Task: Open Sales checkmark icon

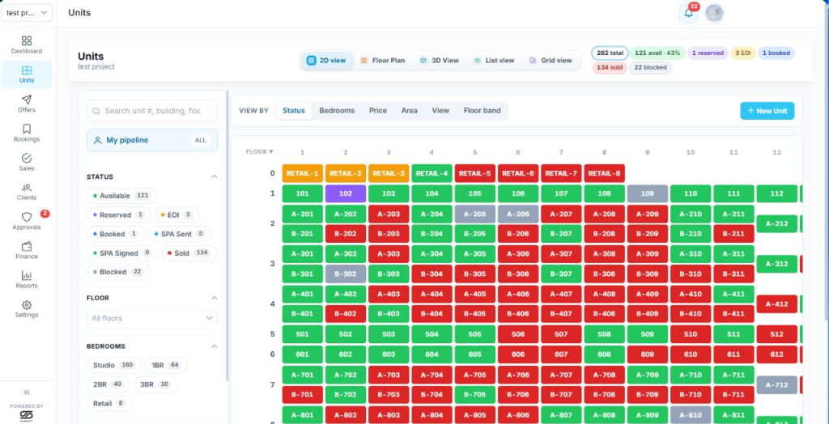Action: tap(27, 158)
